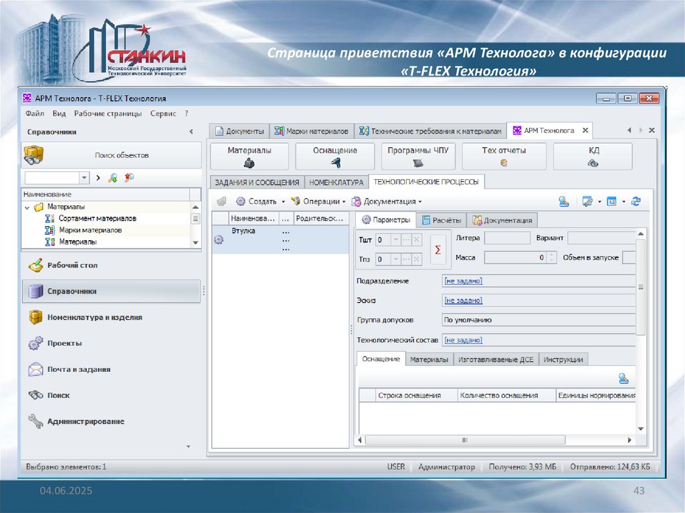
Task: Open Рабочий стол in sidebar
Action: [x=72, y=266]
